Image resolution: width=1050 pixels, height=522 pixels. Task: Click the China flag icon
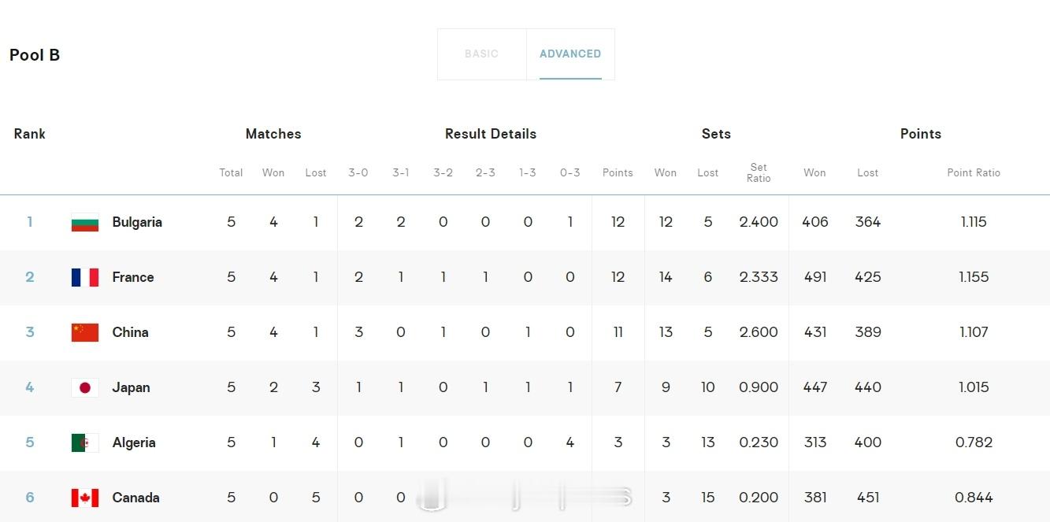(85, 332)
